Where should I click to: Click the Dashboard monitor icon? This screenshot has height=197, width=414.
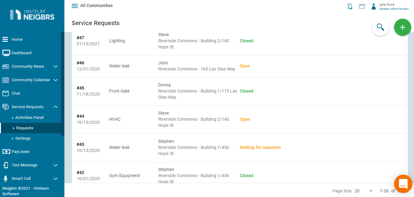tap(6, 53)
